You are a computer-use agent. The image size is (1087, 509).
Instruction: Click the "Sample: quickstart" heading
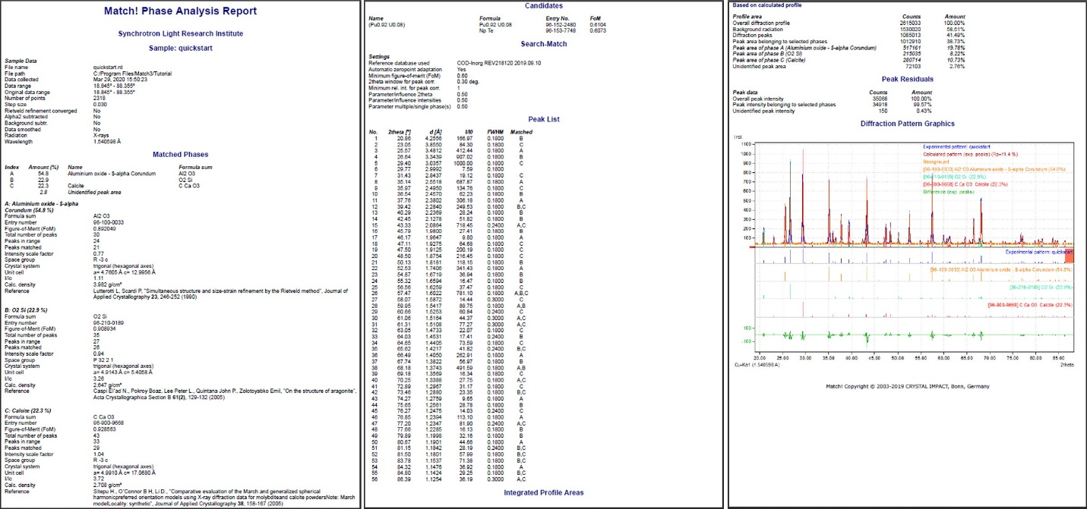180,48
